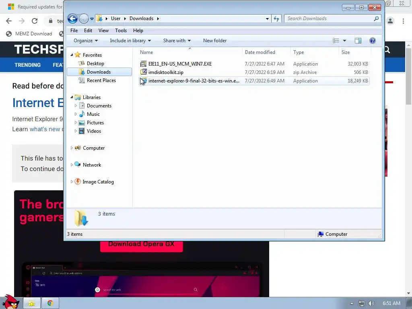This screenshot has width=412, height=309.
Task: Expand the Music library node
Action: pyautogui.click(x=76, y=114)
